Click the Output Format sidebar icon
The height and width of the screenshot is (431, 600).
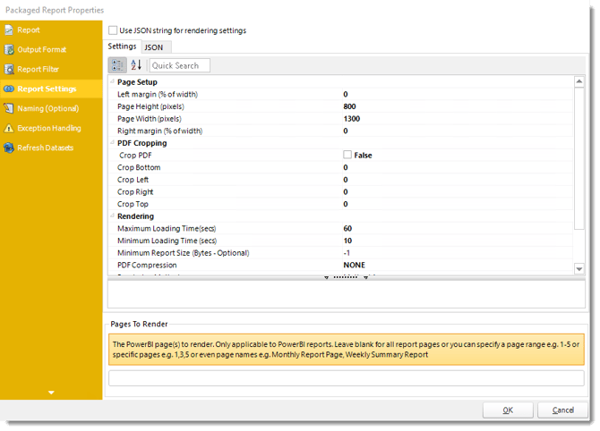(9, 50)
